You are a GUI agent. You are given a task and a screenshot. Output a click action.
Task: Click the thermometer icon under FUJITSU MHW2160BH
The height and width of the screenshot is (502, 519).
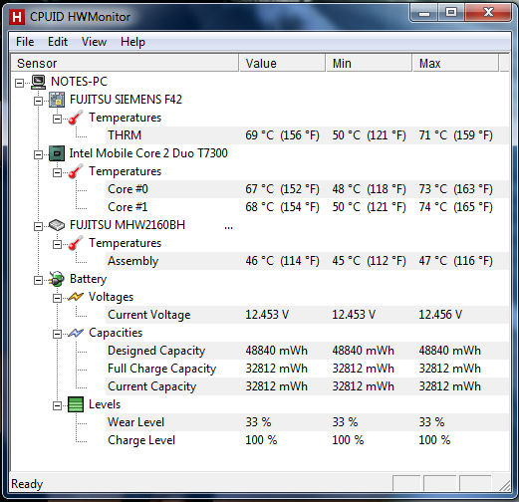(76, 243)
